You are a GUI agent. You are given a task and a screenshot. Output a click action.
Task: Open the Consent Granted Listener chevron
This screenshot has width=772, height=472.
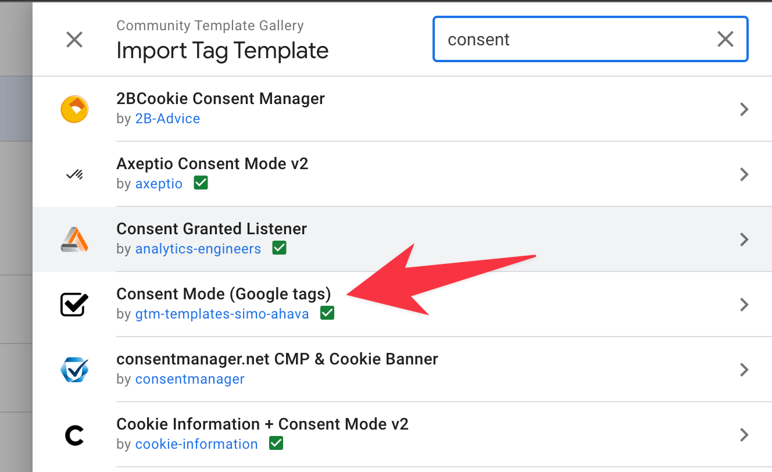[x=744, y=239]
